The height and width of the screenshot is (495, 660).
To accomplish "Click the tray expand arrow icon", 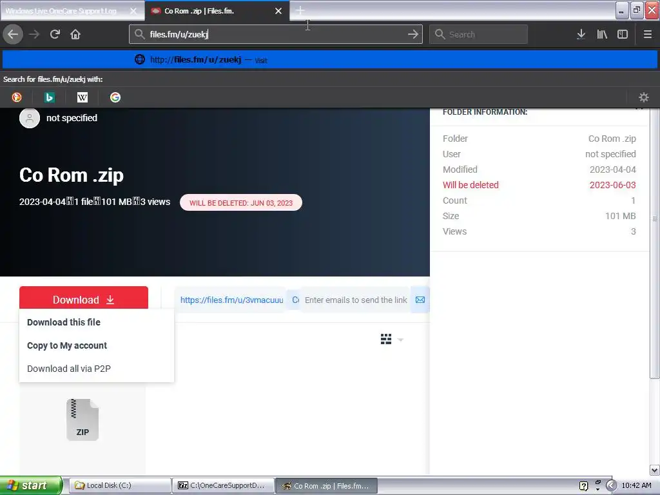I will tap(610, 486).
